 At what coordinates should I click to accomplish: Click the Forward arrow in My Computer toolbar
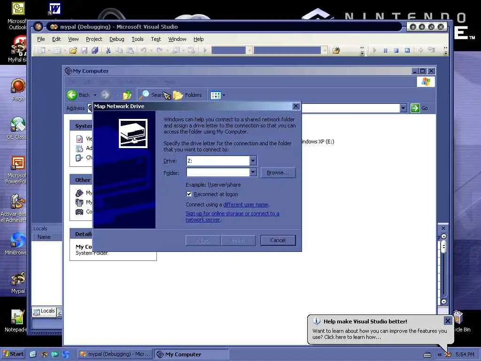106,95
